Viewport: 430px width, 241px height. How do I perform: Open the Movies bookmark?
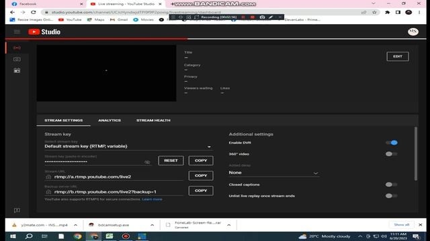click(x=143, y=19)
